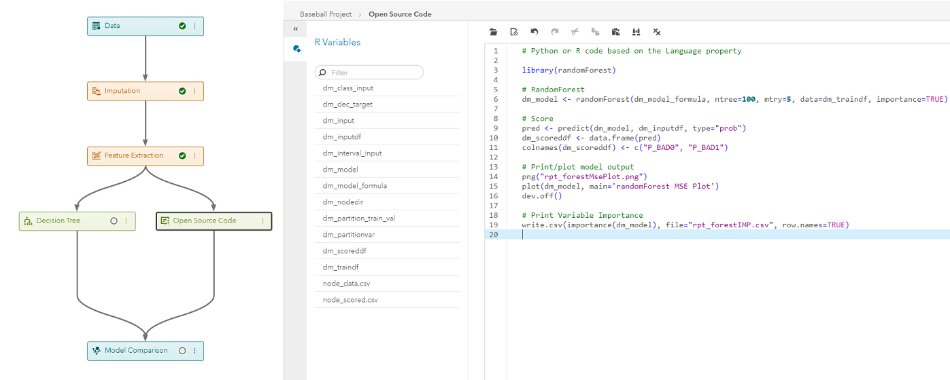Click the Data node table icon
950x380 pixels.
(x=96, y=26)
